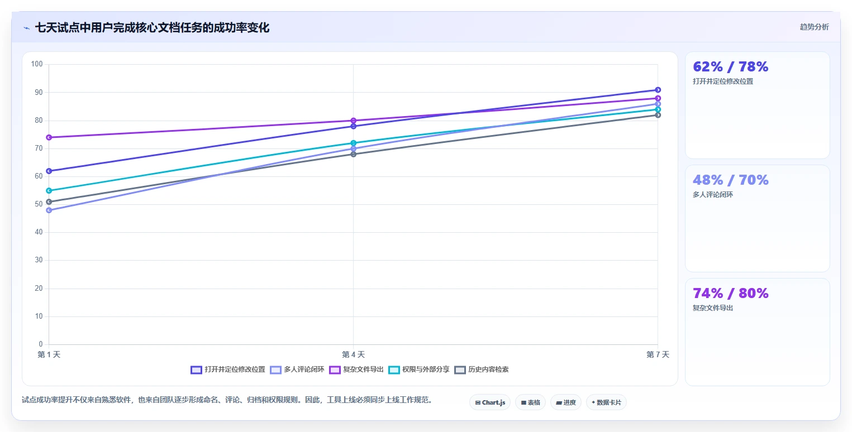Click the 权限与外部分享 legend color box
852x432 pixels.
[x=394, y=369]
